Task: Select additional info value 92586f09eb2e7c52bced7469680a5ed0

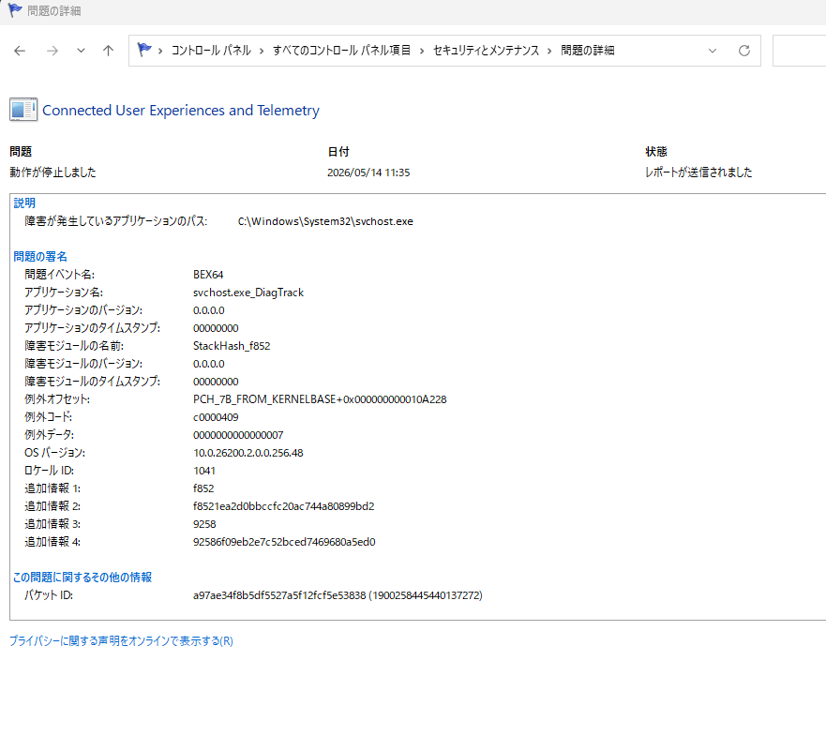Action: [284, 542]
